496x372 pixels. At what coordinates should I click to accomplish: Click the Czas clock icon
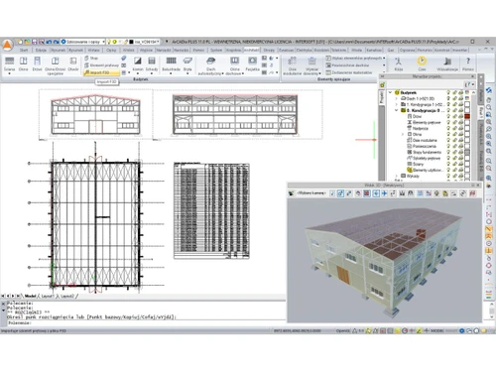point(422,62)
